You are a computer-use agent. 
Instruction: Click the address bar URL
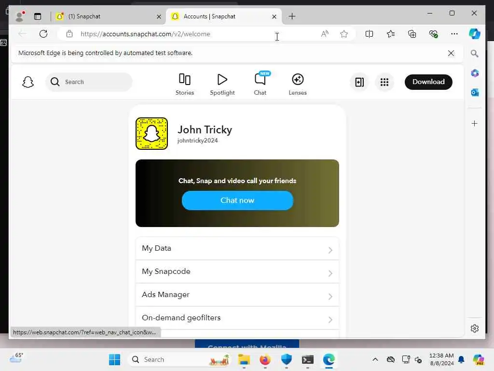click(x=145, y=34)
